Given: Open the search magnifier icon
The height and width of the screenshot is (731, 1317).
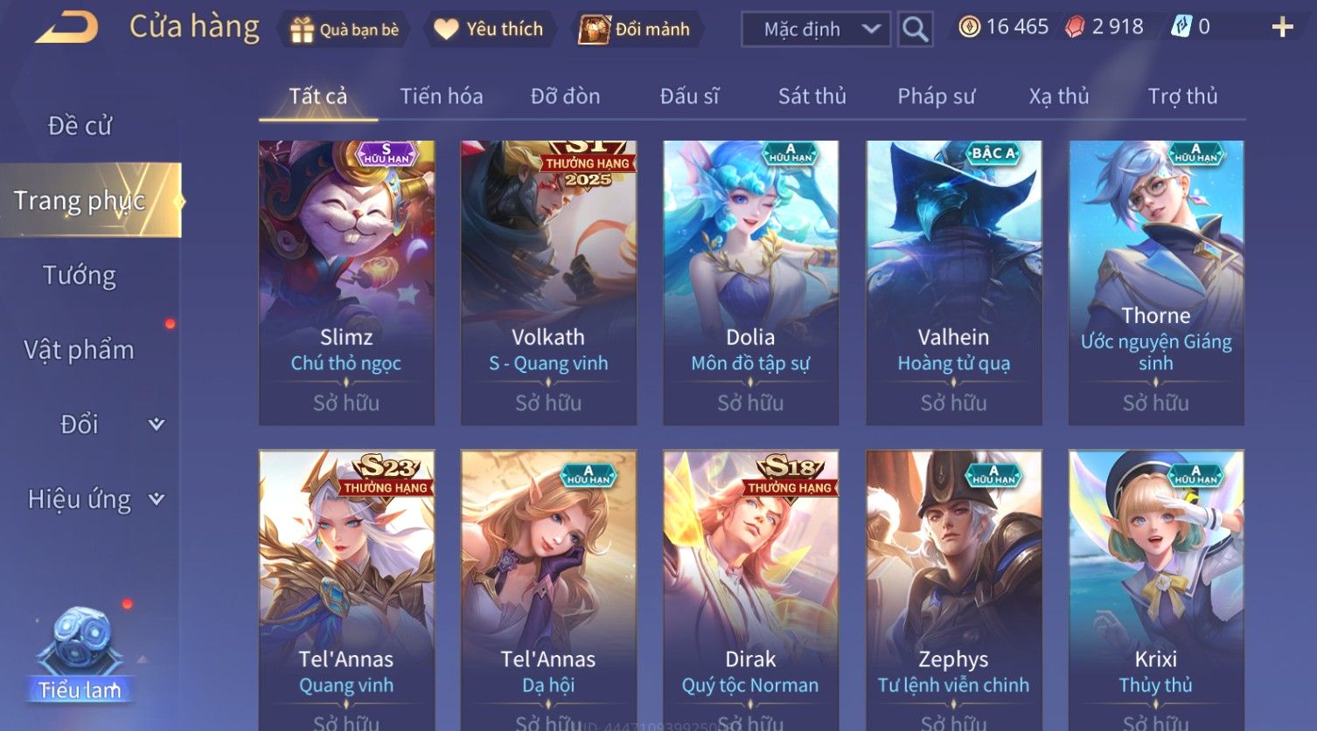Looking at the screenshot, I should tap(915, 30).
